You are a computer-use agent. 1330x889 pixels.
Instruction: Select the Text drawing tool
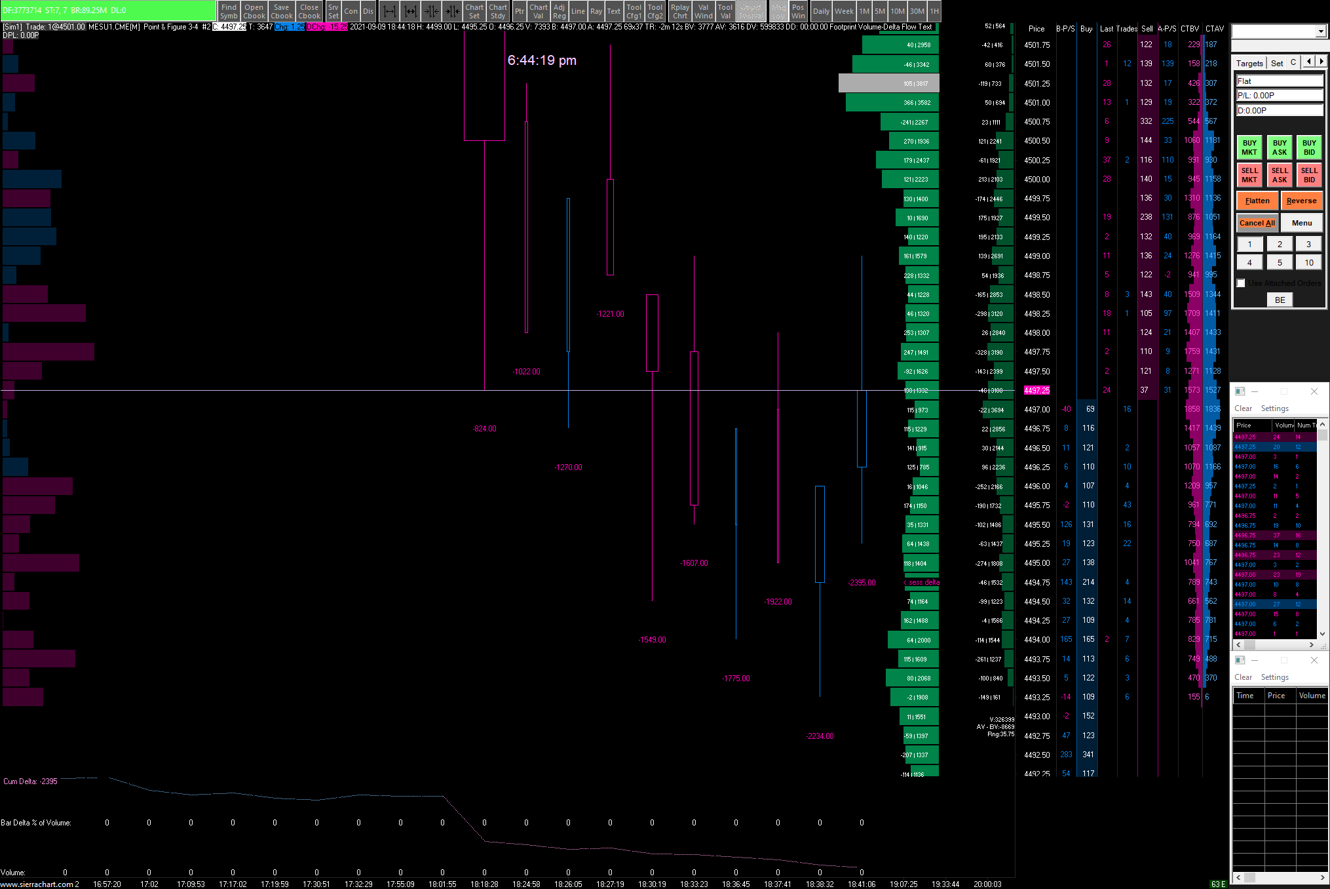[x=613, y=11]
